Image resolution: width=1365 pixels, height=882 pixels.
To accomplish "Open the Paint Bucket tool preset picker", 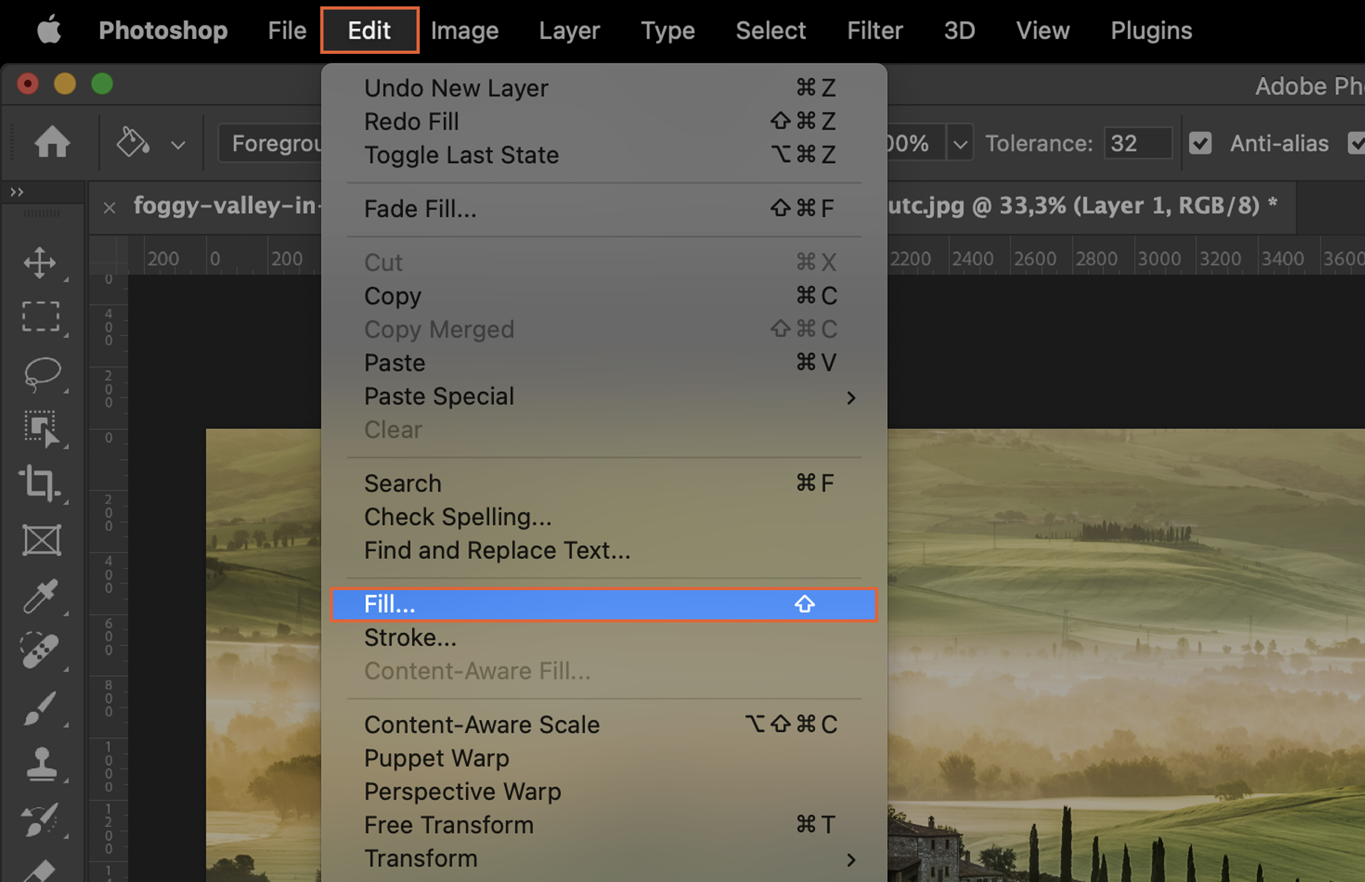I will tap(178, 145).
